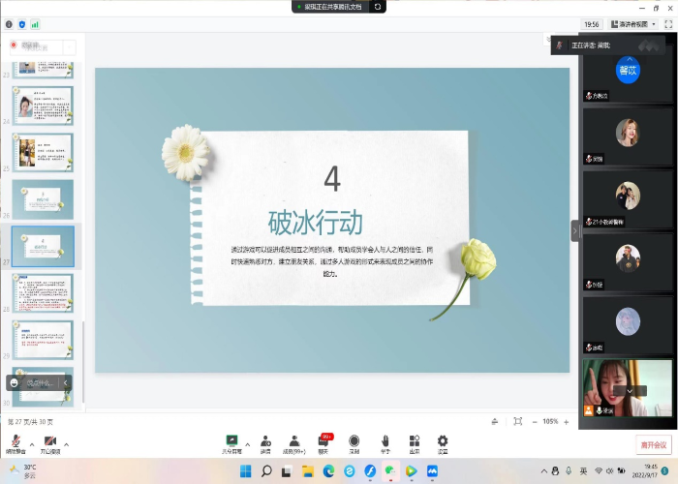Open the invite participants icon
This screenshot has height=484, width=678.
(265, 441)
